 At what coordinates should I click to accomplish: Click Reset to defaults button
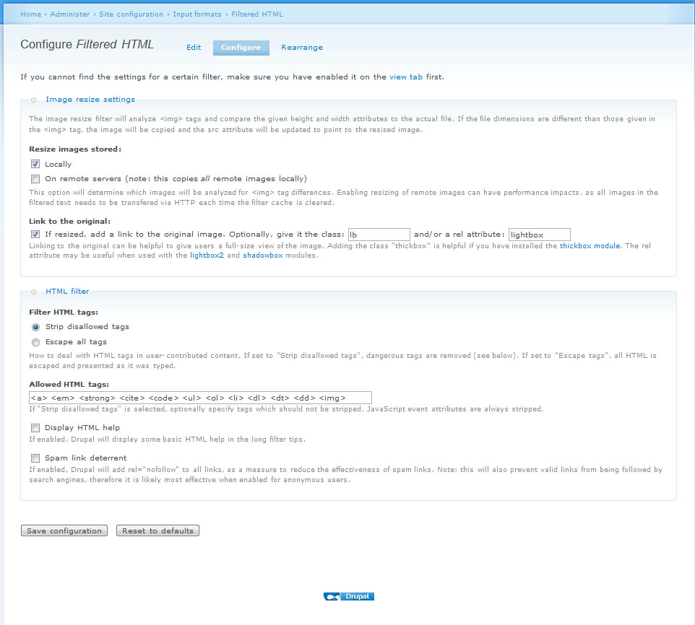pos(157,530)
